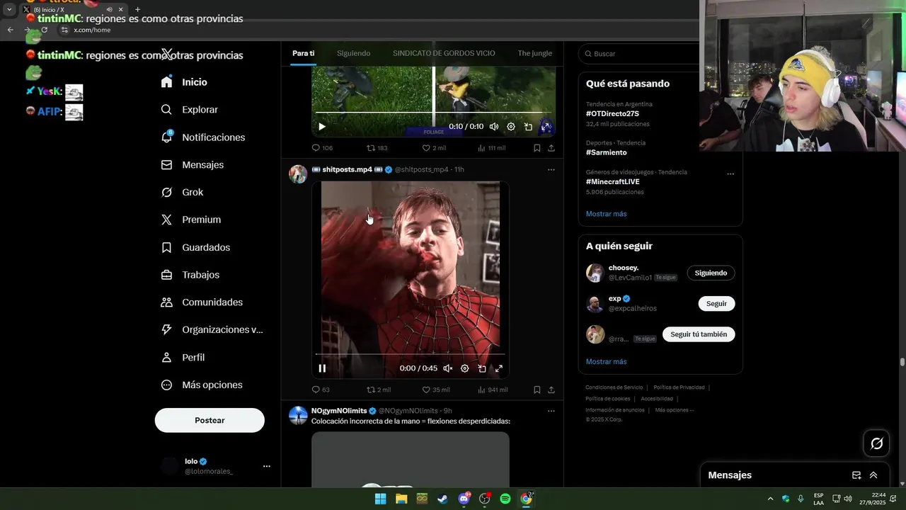Open shitposts.mp4 profile avatar
This screenshot has width=906, height=510.
click(298, 174)
